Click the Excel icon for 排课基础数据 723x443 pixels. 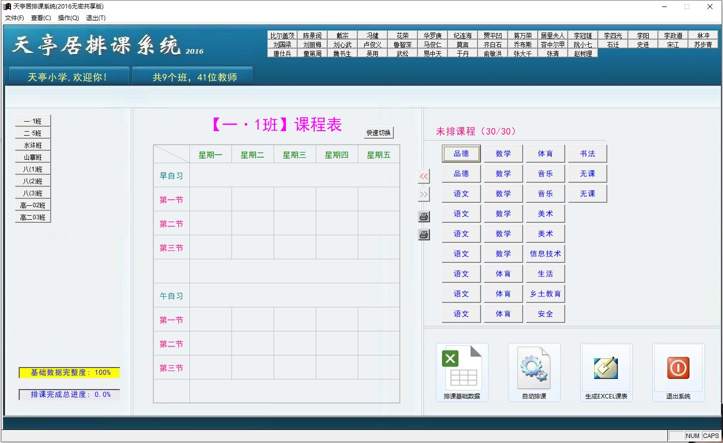pos(461,368)
